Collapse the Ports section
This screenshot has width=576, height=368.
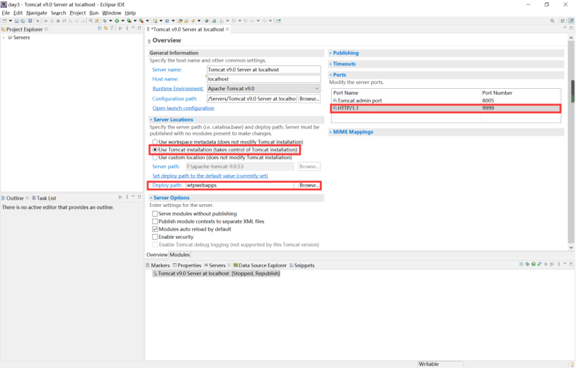330,74
